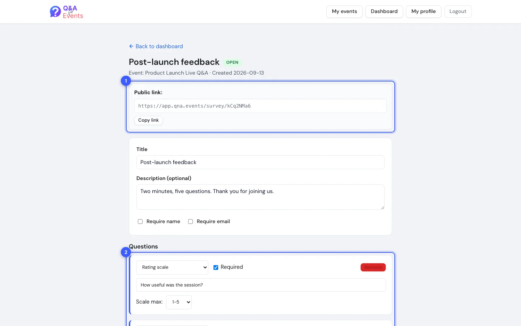Image resolution: width=521 pixels, height=326 pixels.
Task: Follow the Back to dashboard link
Action: 156,46
